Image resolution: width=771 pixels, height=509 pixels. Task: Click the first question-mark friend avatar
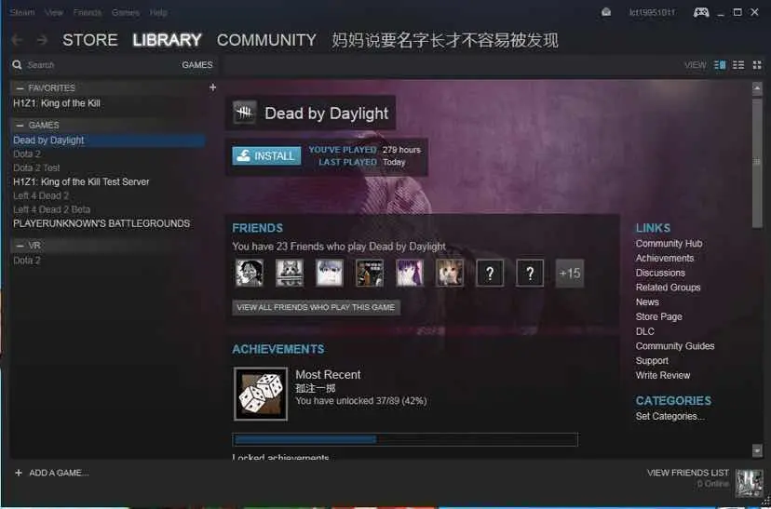[490, 273]
